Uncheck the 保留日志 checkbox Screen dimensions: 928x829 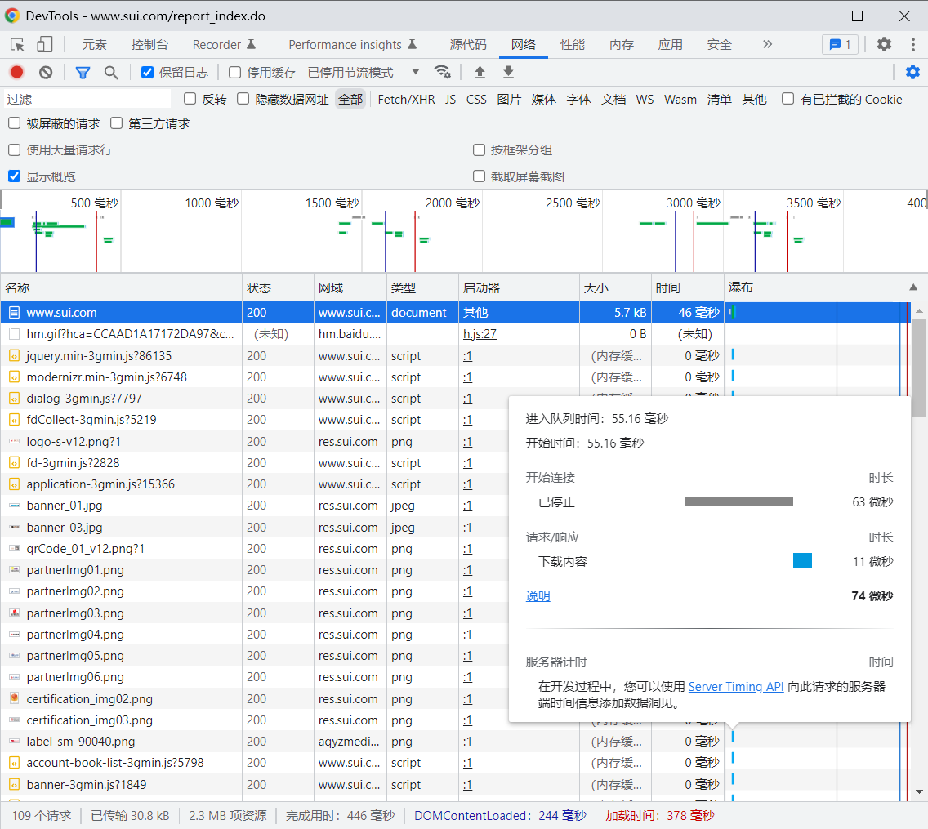pos(148,73)
